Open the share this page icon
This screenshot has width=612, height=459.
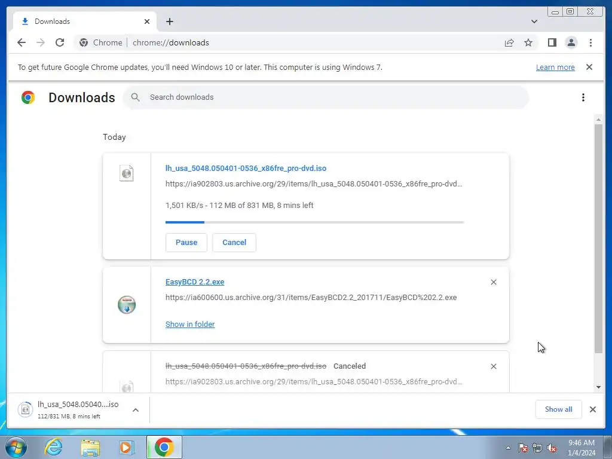point(509,42)
